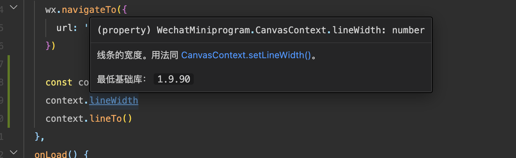Click the wx object identifier
This screenshot has width=516, height=158.
[x=51, y=10]
